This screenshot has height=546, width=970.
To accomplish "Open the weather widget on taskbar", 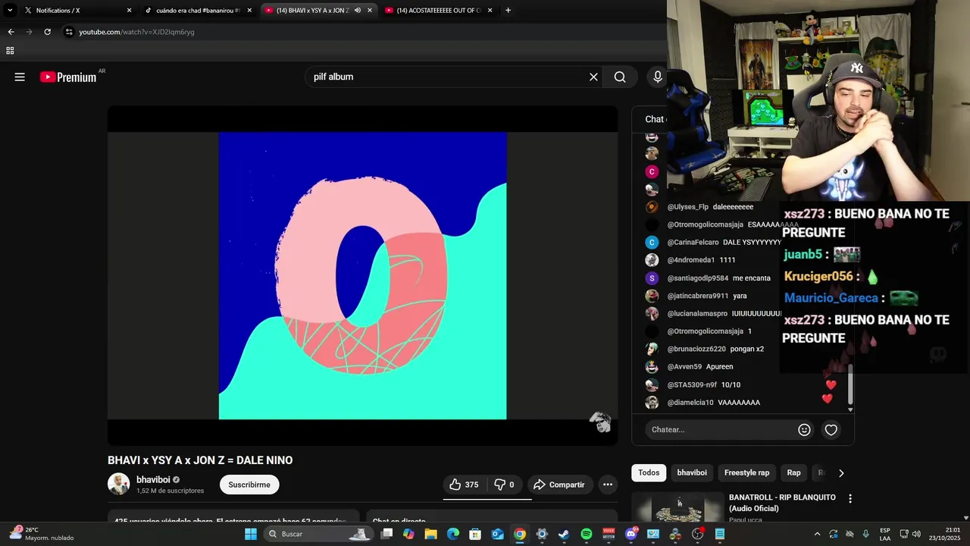I will pyautogui.click(x=42, y=534).
